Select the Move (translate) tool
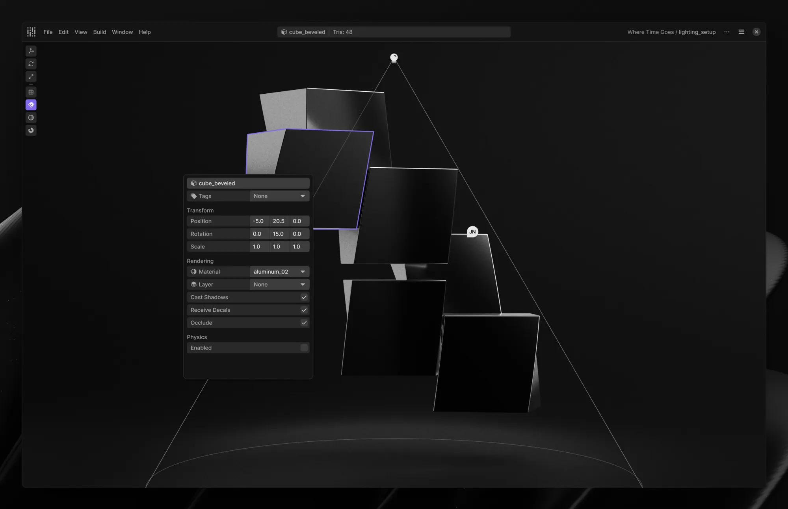This screenshot has height=509, width=788. point(31,51)
